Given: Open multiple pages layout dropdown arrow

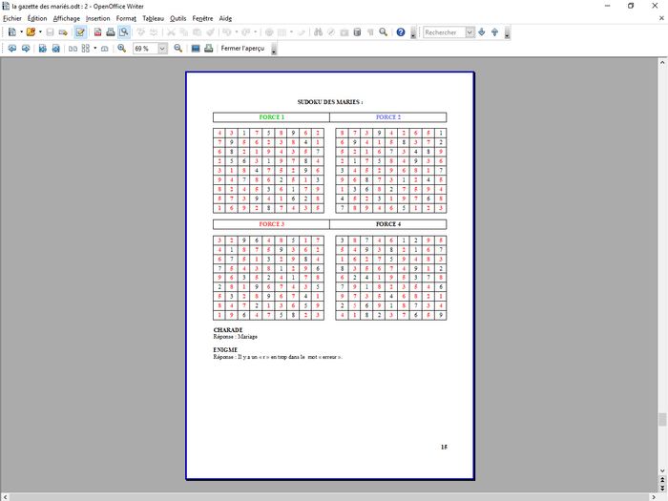Looking at the screenshot, I should click(x=95, y=48).
